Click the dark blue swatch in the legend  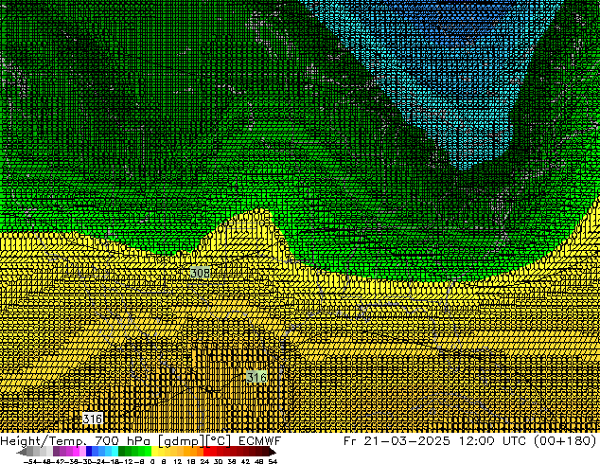point(89,451)
